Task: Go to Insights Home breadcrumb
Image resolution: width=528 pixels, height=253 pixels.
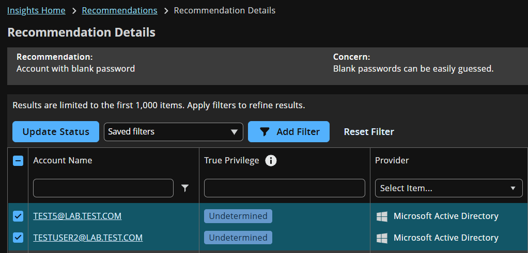Action: [x=36, y=10]
